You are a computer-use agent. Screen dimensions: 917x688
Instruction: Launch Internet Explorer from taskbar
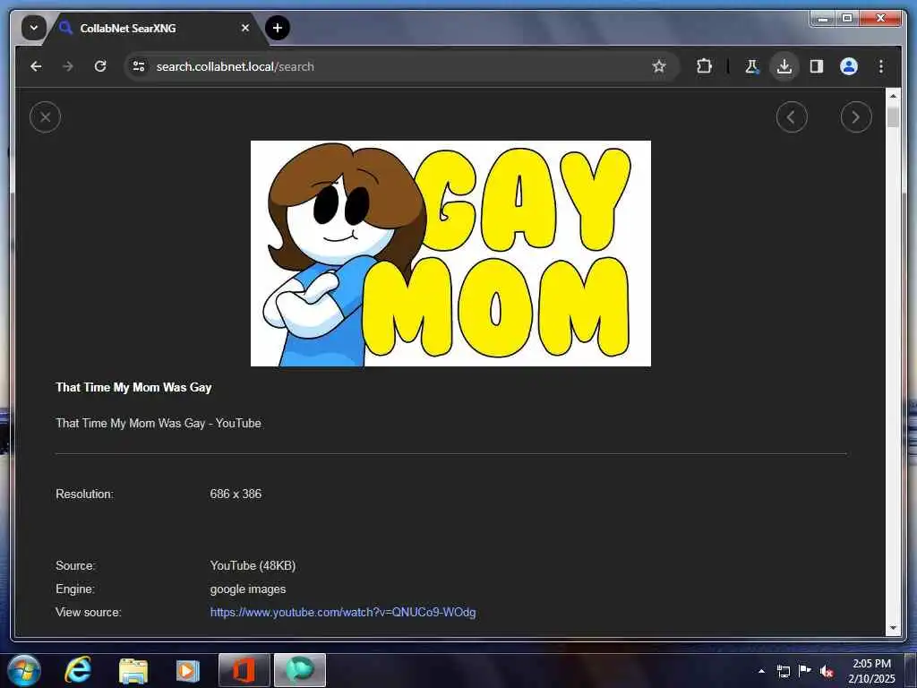tap(78, 670)
